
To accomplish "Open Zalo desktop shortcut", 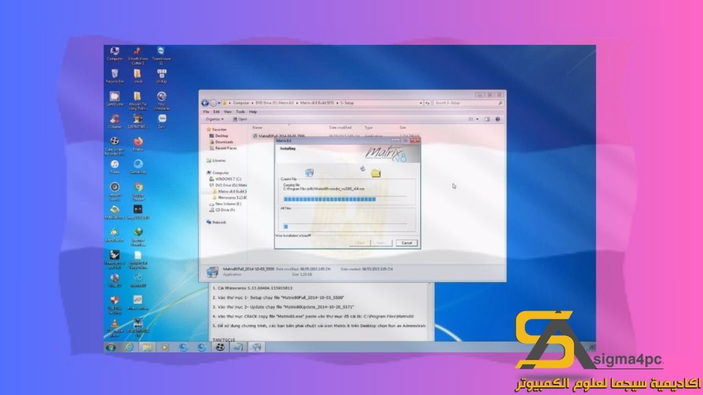I will [x=161, y=121].
